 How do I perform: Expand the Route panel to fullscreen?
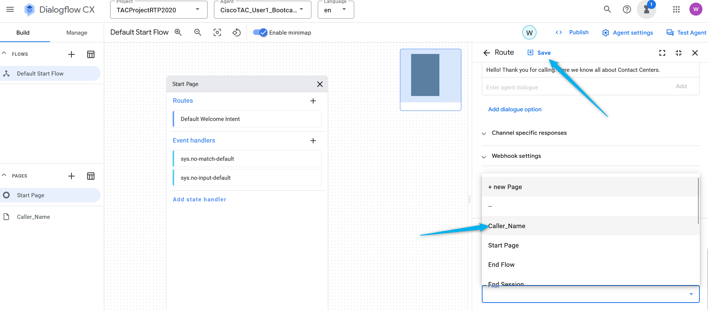[662, 53]
